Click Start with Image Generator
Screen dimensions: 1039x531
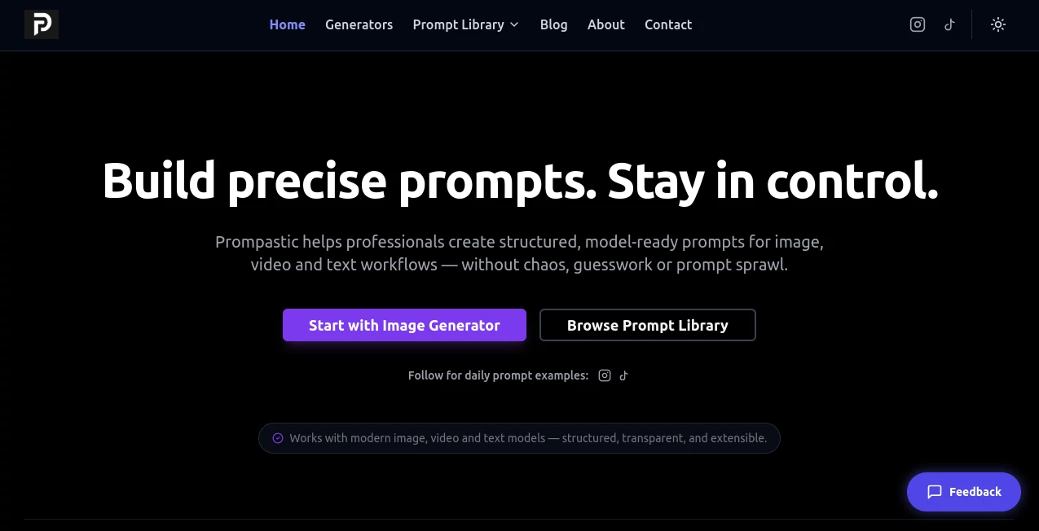tap(404, 325)
